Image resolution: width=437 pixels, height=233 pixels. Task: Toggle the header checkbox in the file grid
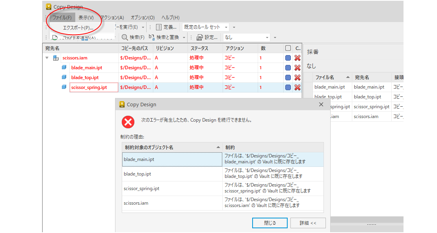[x=288, y=48]
